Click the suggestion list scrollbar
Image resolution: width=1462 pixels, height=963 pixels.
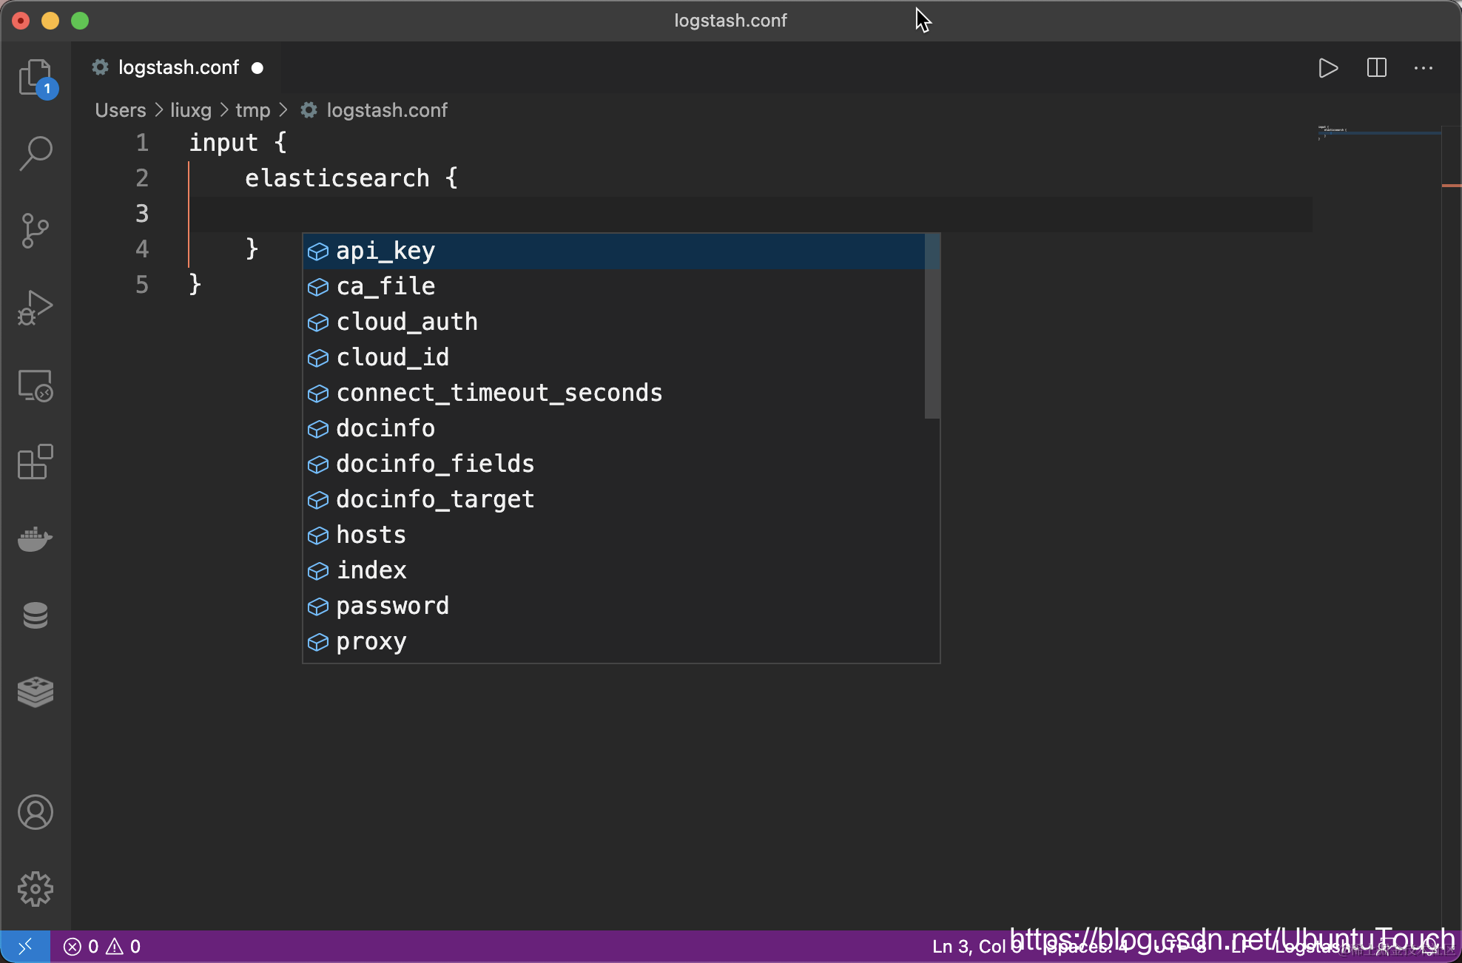pyautogui.click(x=932, y=325)
